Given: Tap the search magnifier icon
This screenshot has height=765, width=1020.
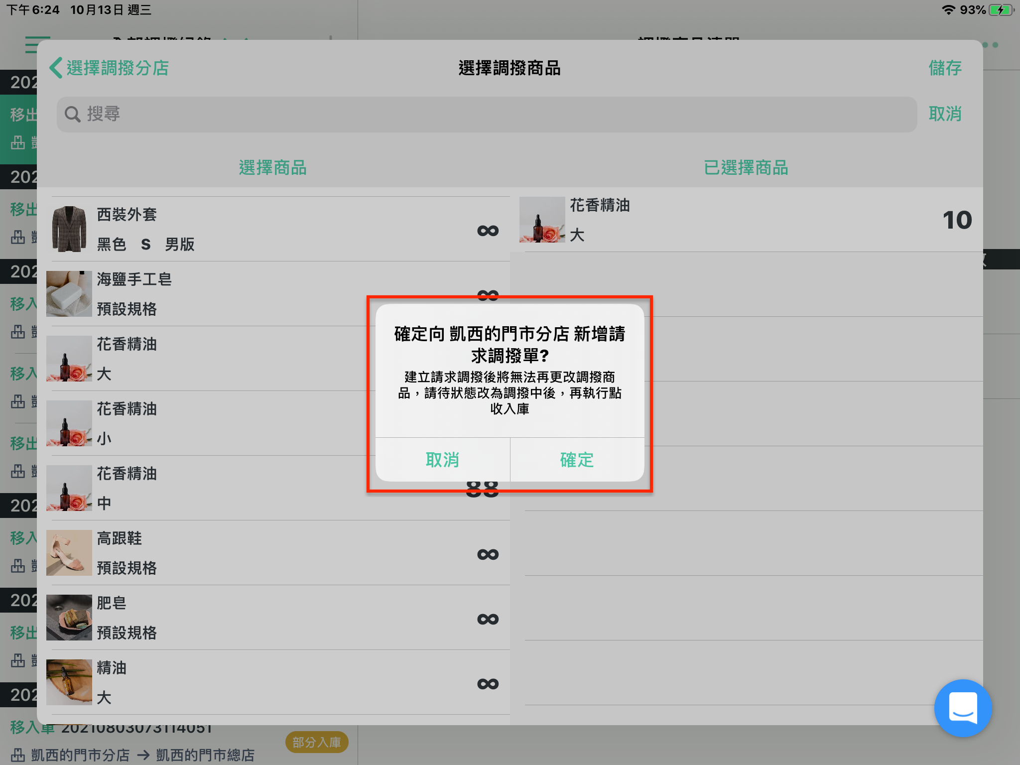Looking at the screenshot, I should click(73, 114).
